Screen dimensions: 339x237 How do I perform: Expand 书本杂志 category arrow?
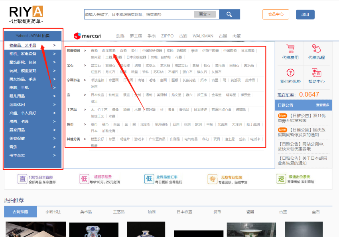(54, 155)
